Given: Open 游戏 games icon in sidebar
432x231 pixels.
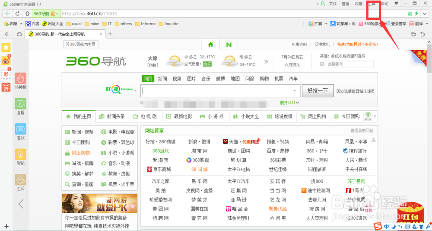Looking at the screenshot, I should point(21,132).
